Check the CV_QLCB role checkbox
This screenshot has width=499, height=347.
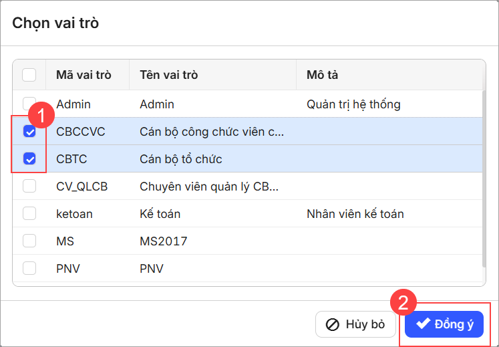[x=29, y=187]
